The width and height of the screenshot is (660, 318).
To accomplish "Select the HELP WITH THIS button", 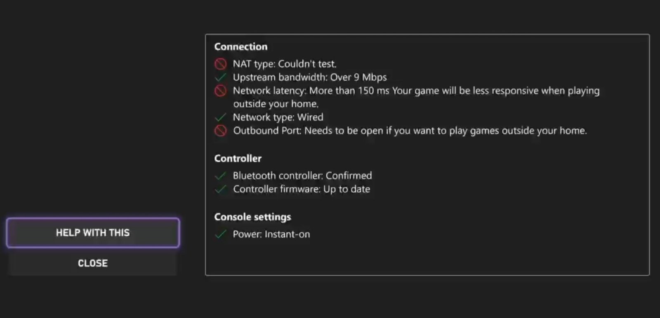I will pos(93,233).
